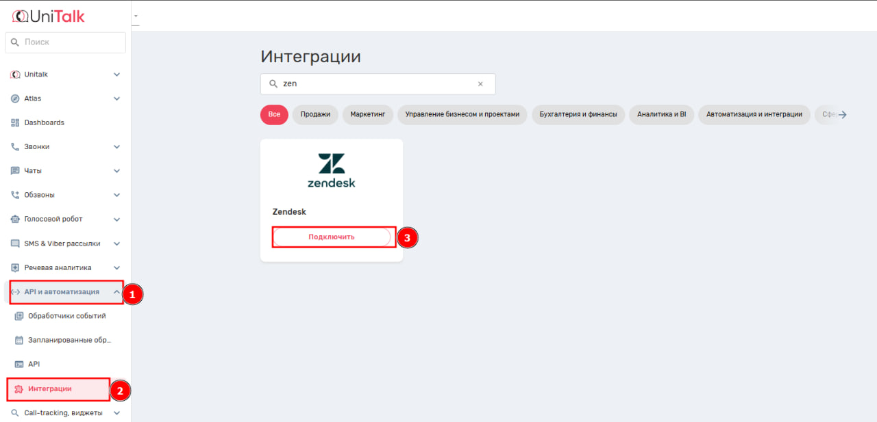Select the Продажи category filter
The image size is (877, 422).
pos(315,114)
